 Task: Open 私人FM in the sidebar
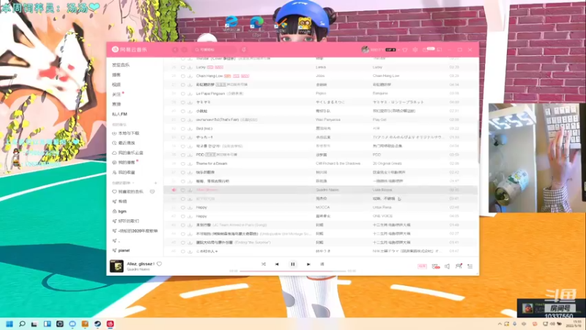(x=119, y=114)
